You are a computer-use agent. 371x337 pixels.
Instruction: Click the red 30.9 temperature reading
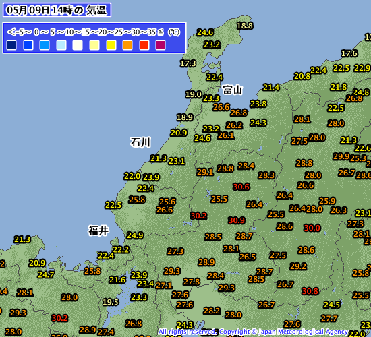tap(237, 220)
